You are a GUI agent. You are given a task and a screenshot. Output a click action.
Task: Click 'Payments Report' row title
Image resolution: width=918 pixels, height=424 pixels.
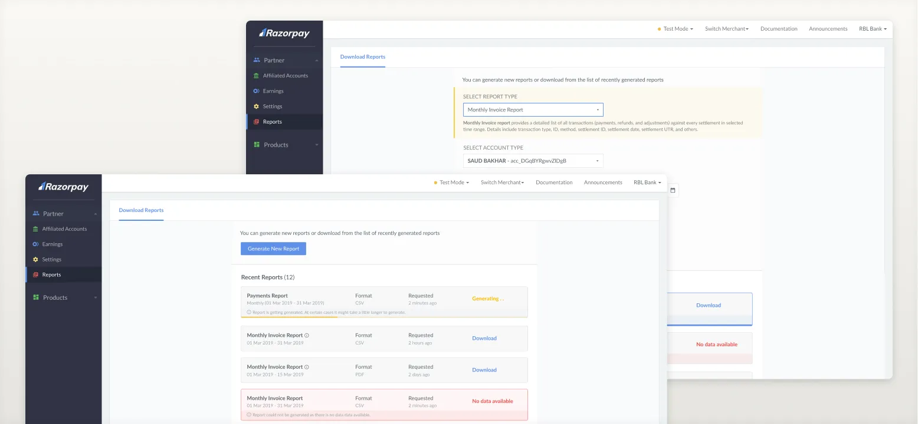[267, 296]
